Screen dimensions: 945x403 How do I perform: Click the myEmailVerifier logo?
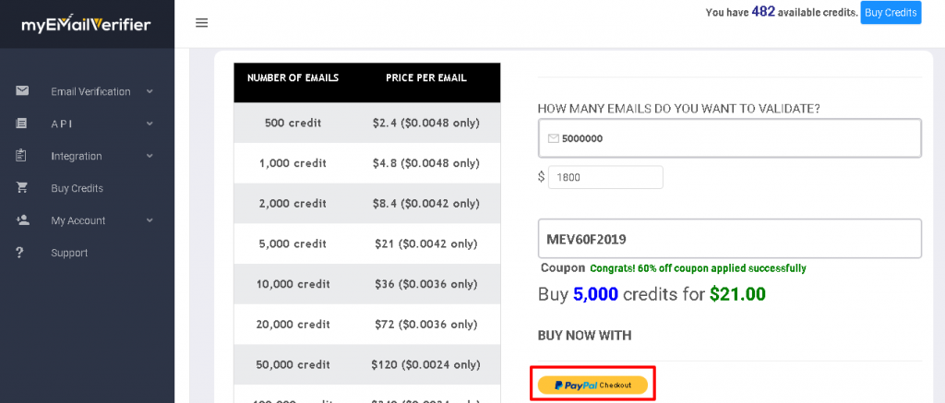(x=86, y=25)
